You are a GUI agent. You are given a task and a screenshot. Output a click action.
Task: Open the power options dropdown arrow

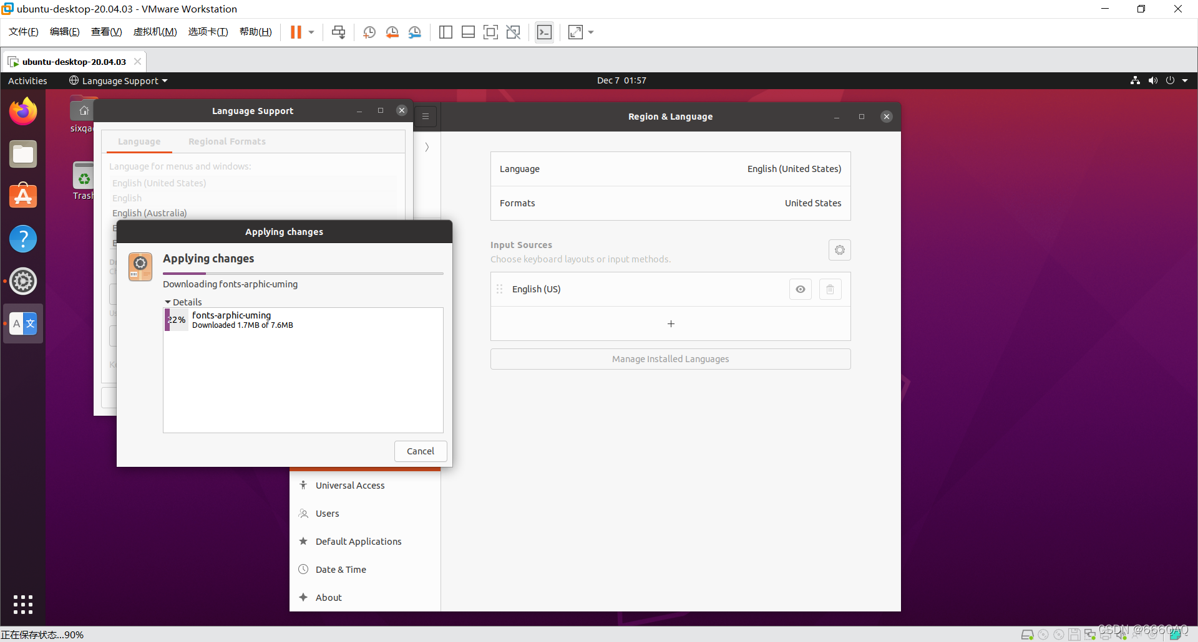[x=311, y=32]
